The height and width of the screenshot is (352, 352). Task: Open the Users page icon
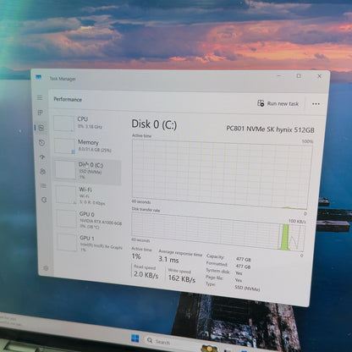coord(43,171)
